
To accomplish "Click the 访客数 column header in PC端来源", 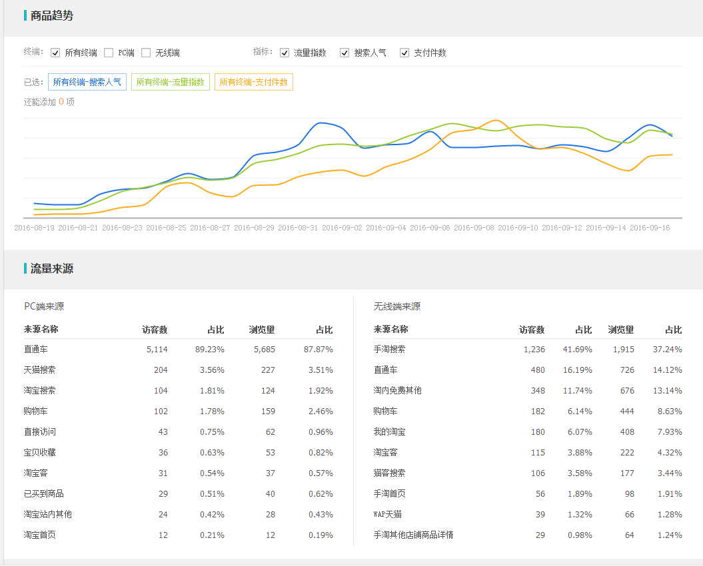I will (x=155, y=330).
